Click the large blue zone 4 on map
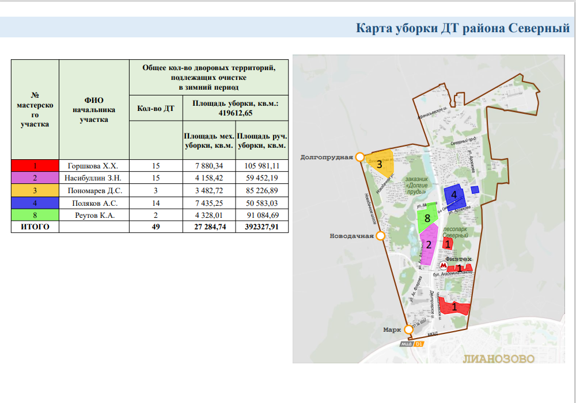The height and width of the screenshot is (403, 576). [454, 196]
